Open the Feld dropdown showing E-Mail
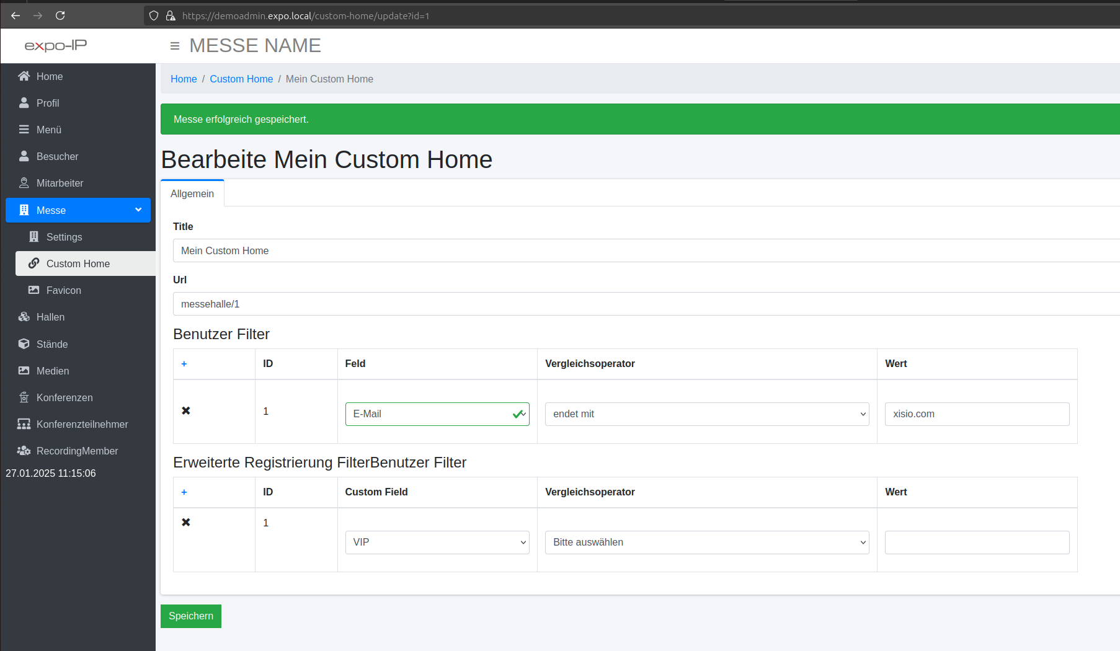Image resolution: width=1120 pixels, height=651 pixels. (x=437, y=414)
